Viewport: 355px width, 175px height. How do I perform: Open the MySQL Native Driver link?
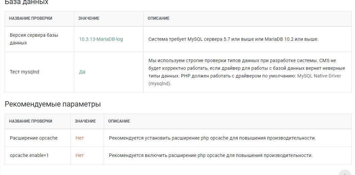click(x=319, y=76)
